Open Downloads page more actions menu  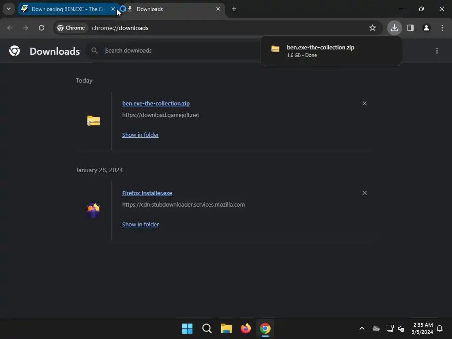click(437, 51)
